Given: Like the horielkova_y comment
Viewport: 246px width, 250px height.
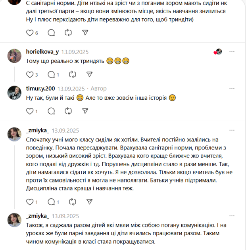Looking at the screenshot, I should coord(30,74).
